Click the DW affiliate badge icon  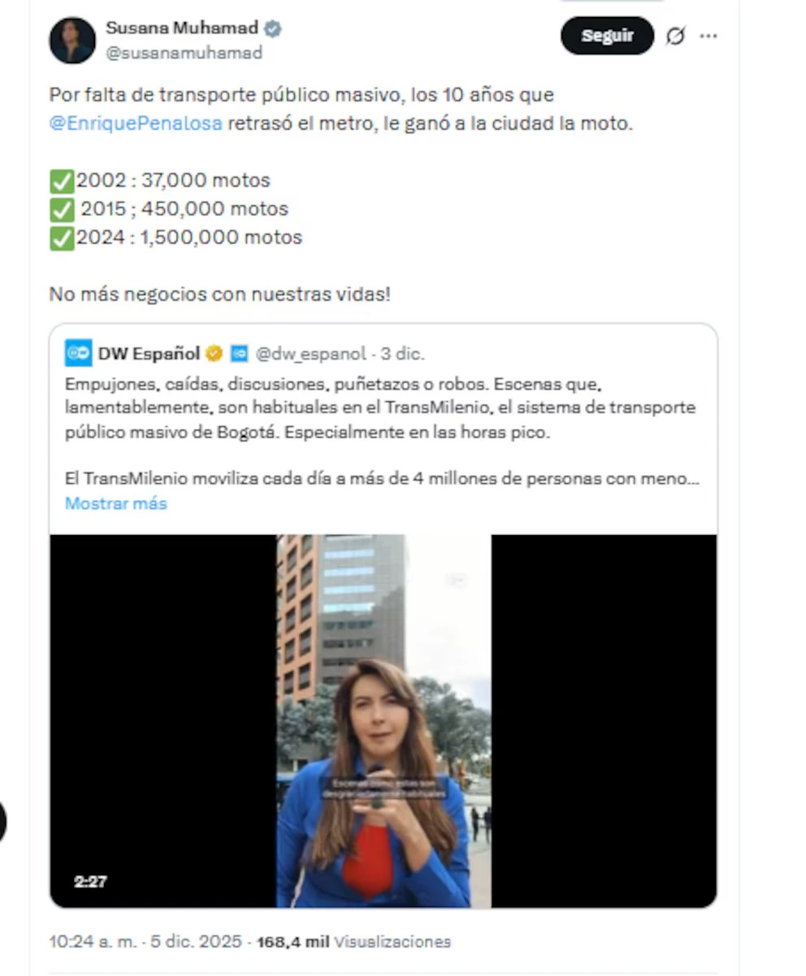point(239,353)
